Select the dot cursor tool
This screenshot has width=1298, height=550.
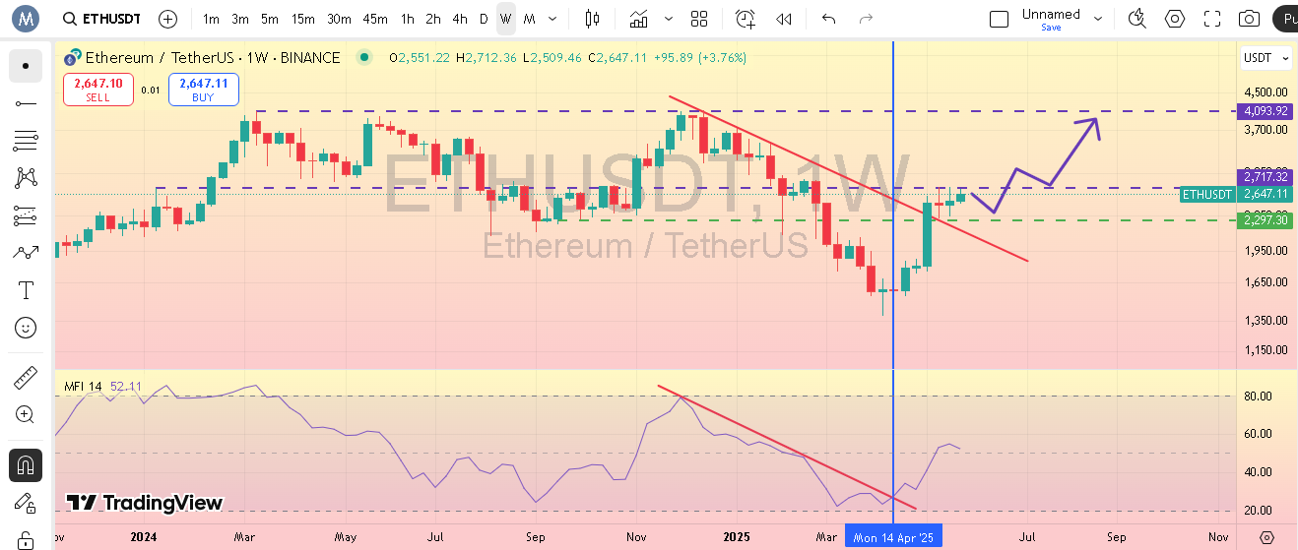[x=26, y=66]
